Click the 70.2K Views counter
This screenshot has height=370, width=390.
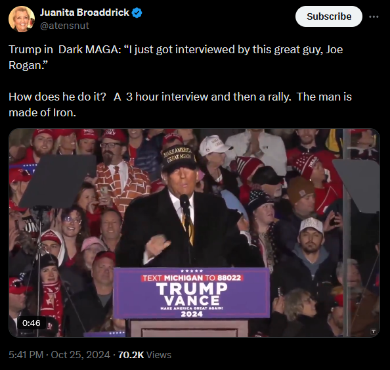[144, 355]
